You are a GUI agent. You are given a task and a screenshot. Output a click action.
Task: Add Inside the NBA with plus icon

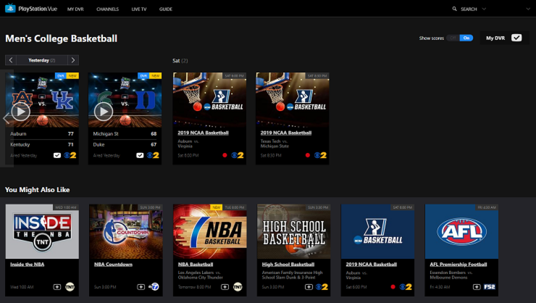57,287
